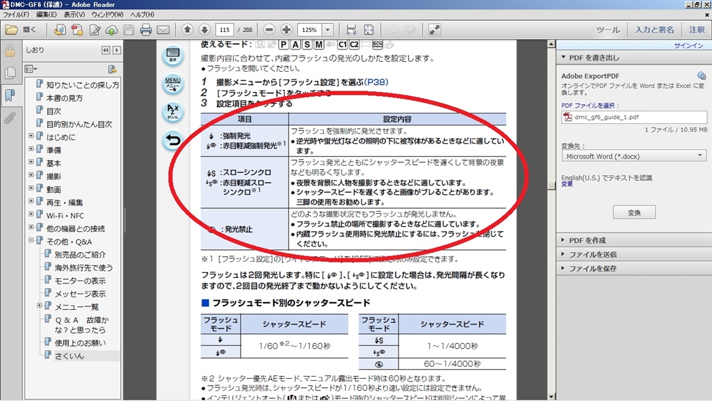Click the zoom in plus button
The image size is (712, 401).
[286, 30]
